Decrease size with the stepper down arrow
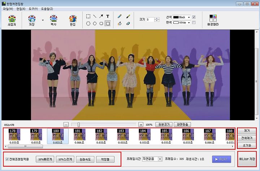The width and height of the screenshot is (260, 171). tap(157, 21)
